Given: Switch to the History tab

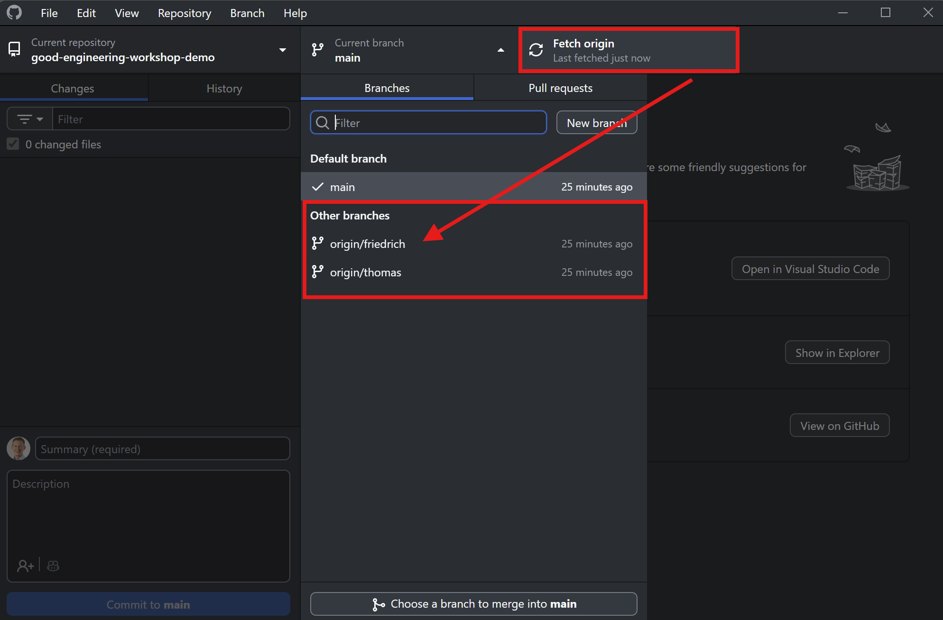Looking at the screenshot, I should [224, 89].
